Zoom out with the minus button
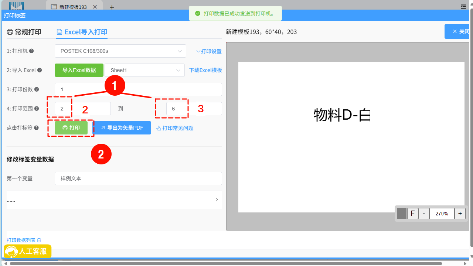Viewport: 473px width, 266px height. tap(424, 214)
